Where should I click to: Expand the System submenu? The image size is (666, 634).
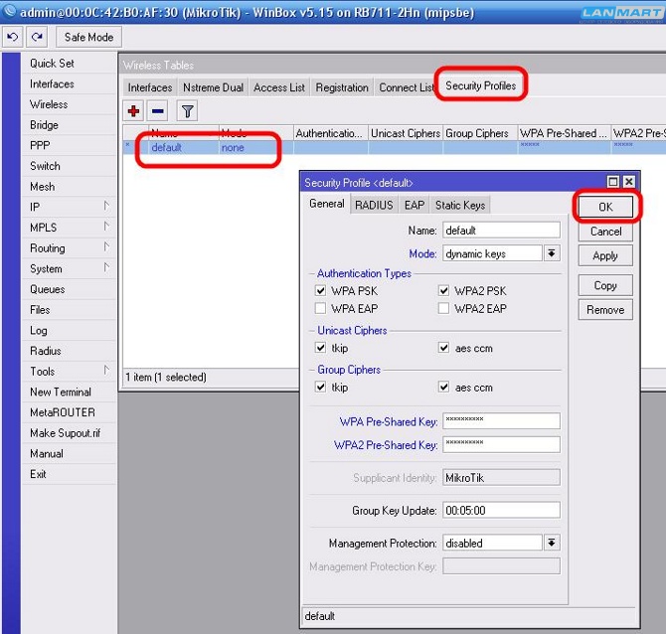(106, 268)
